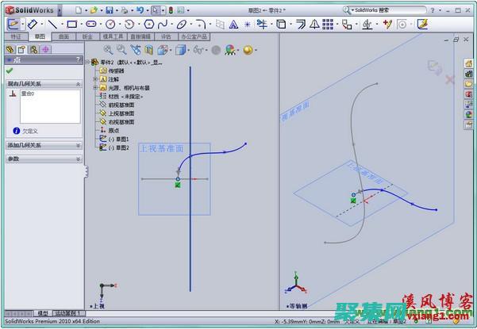Select 草图1 in the feature tree
477x329 pixels.
click(118, 139)
